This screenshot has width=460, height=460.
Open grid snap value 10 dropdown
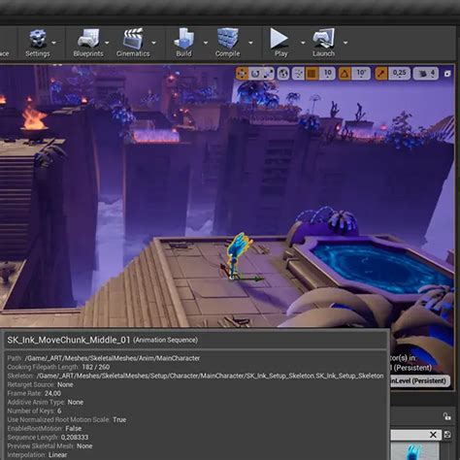(x=327, y=74)
